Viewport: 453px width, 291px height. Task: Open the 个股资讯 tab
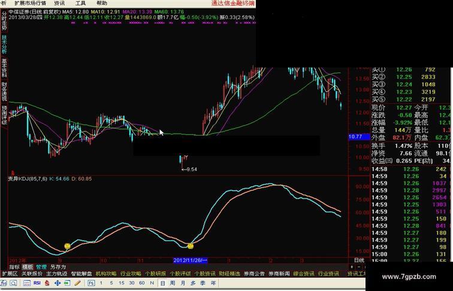point(205,274)
